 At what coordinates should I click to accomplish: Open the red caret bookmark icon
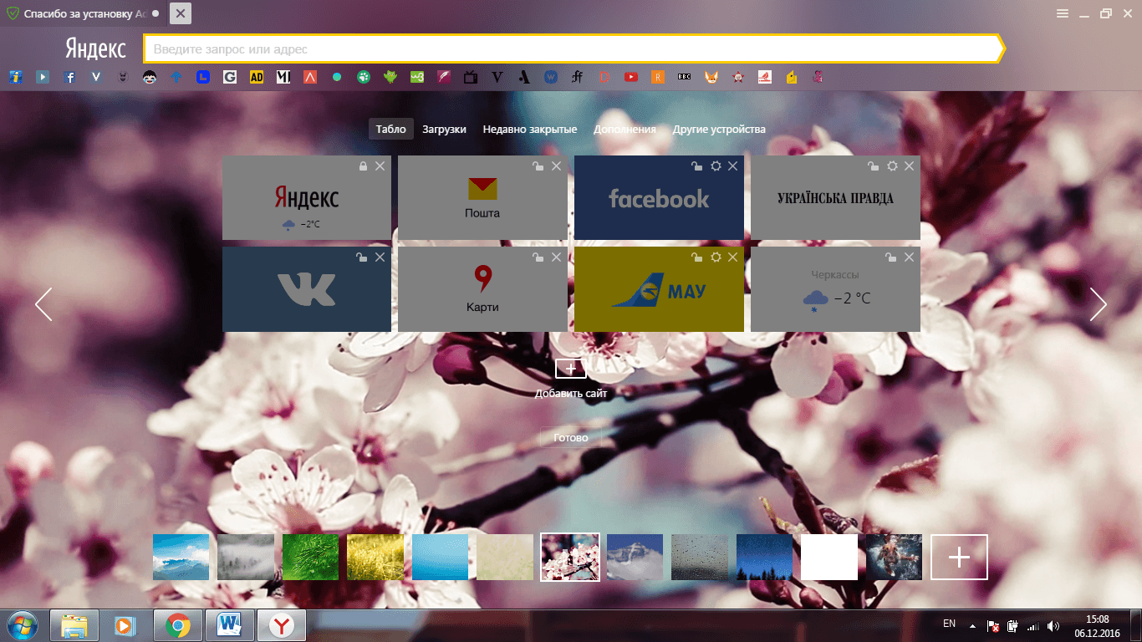click(310, 77)
